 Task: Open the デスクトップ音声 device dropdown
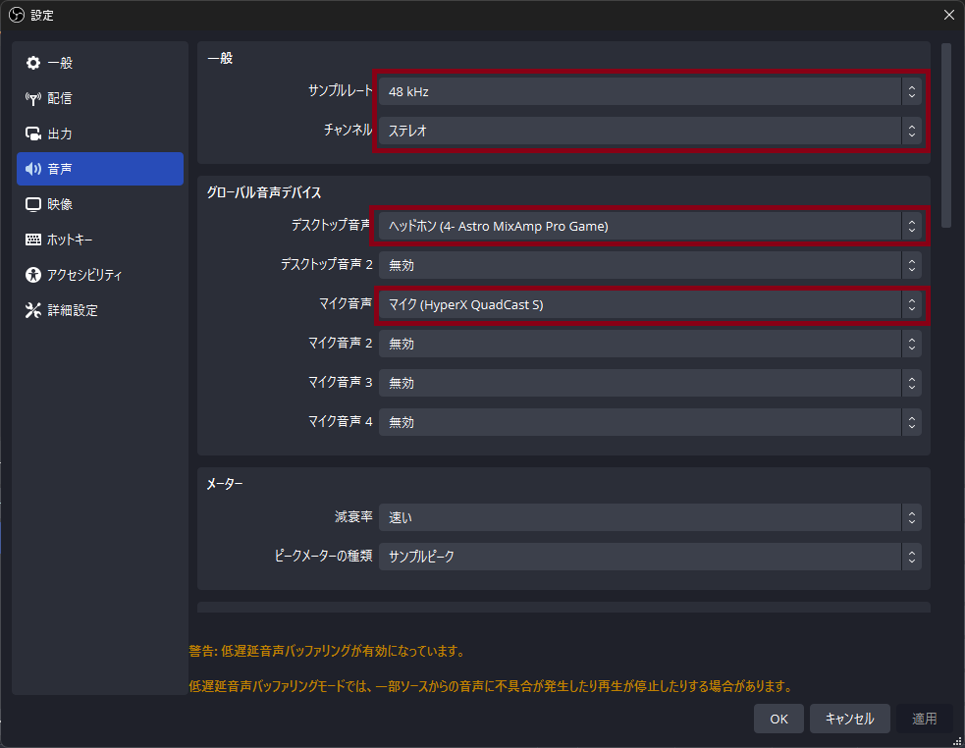coord(649,226)
